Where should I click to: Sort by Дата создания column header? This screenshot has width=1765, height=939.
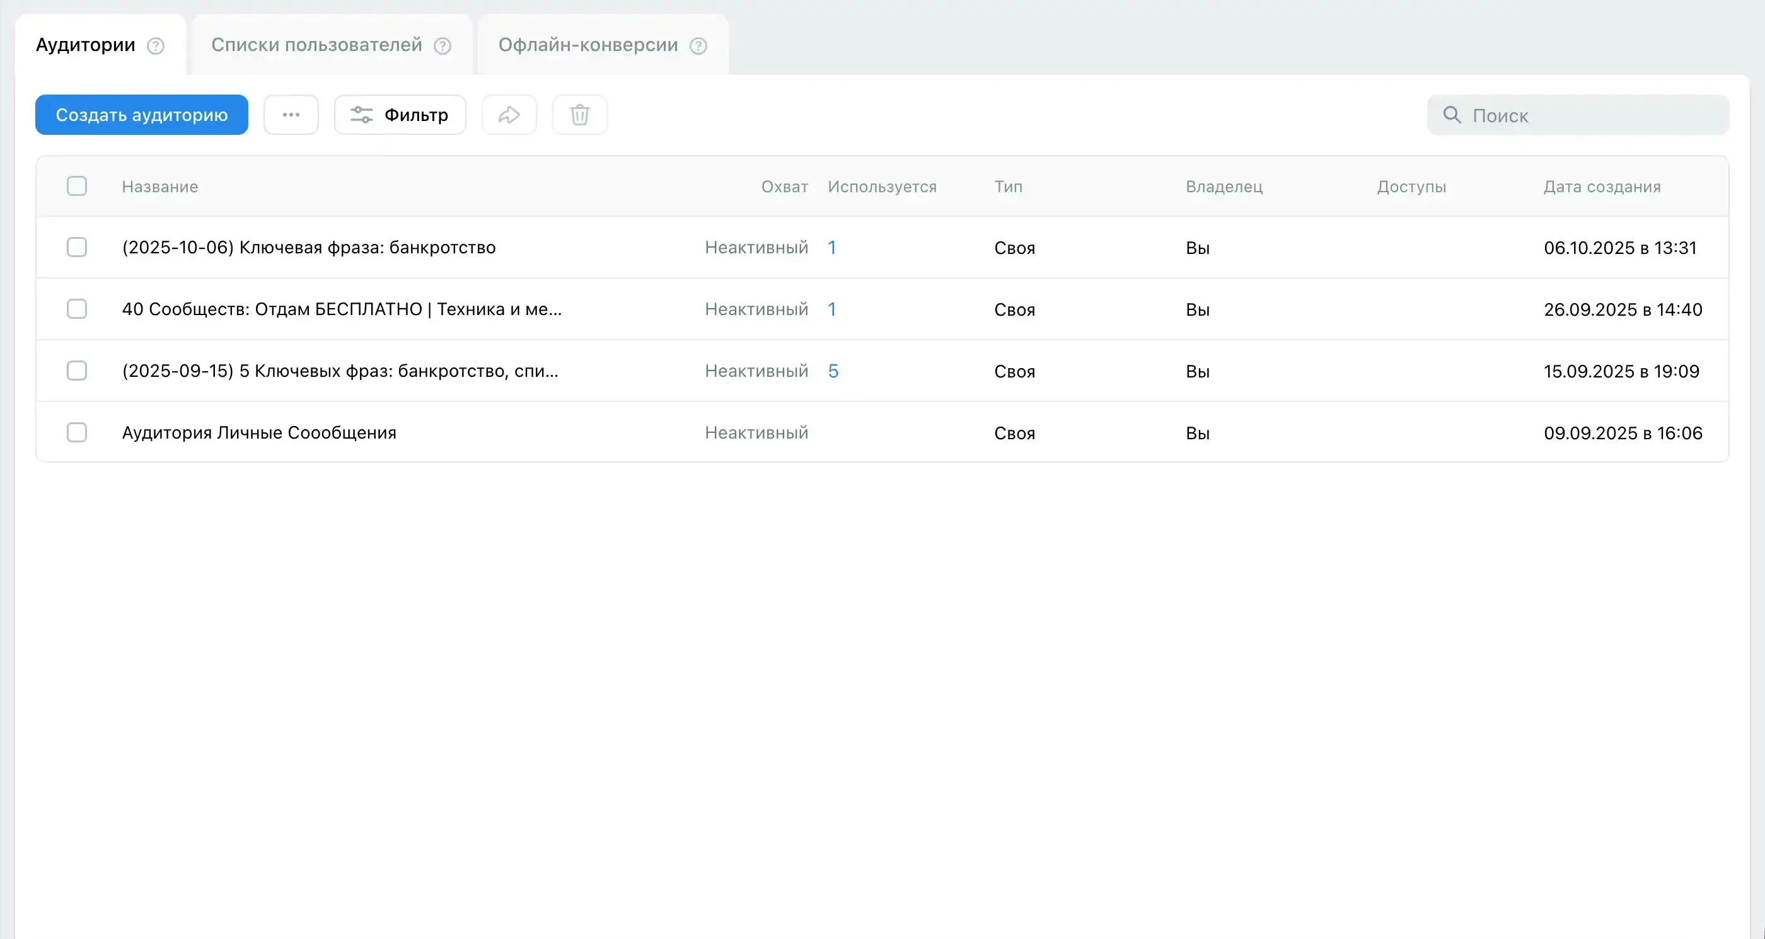[1602, 187]
